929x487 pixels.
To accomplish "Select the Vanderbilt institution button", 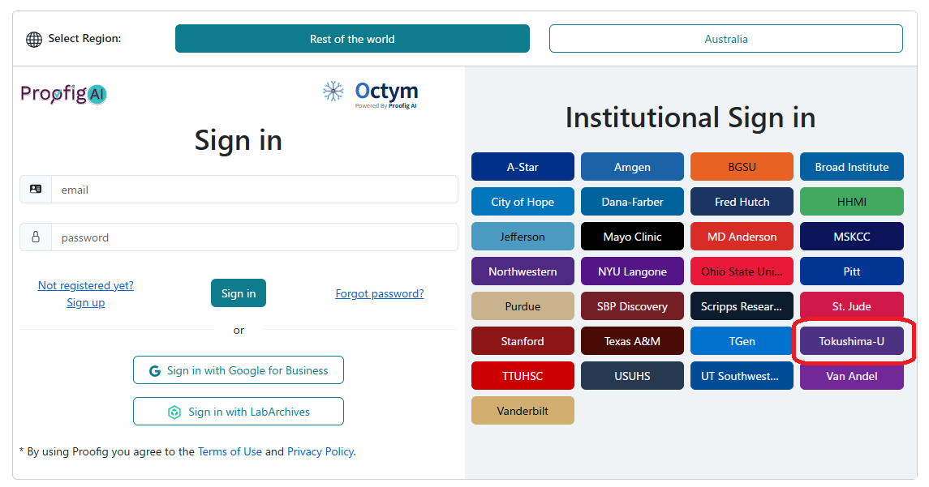I will click(523, 411).
